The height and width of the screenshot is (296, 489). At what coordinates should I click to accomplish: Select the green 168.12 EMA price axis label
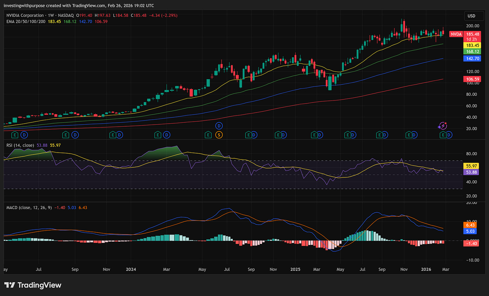(x=473, y=51)
